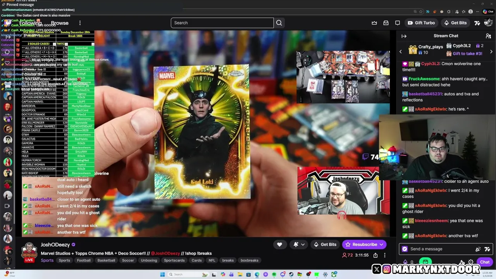The image size is (496, 279).
Task: Open chat settings gear icon
Action: pos(471,262)
